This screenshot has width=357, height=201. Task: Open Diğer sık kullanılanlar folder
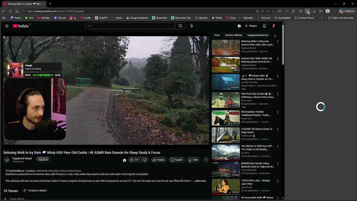click(x=341, y=18)
